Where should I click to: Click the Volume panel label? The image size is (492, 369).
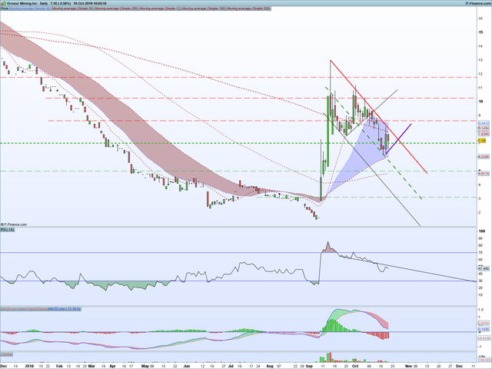(7, 354)
